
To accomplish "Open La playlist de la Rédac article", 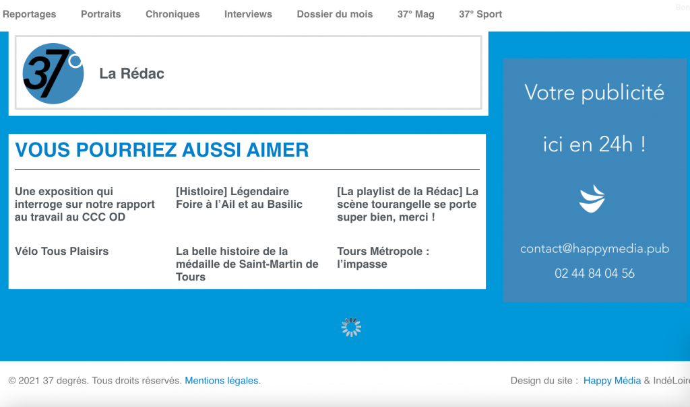I will (x=408, y=204).
